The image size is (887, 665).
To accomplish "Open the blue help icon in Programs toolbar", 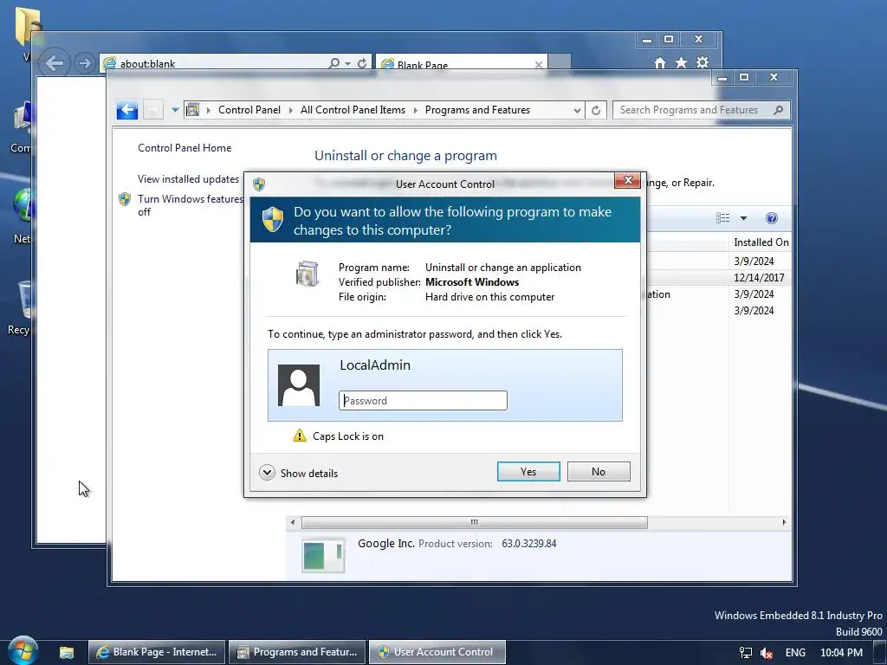I will (x=772, y=218).
